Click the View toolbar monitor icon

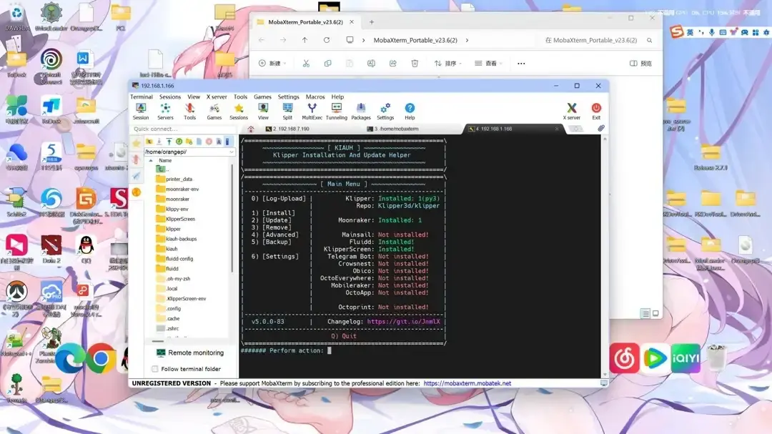[263, 112]
